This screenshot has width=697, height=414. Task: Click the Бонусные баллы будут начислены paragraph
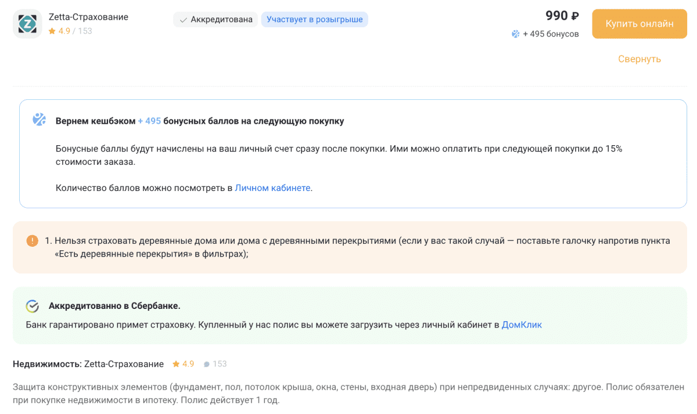pos(339,155)
